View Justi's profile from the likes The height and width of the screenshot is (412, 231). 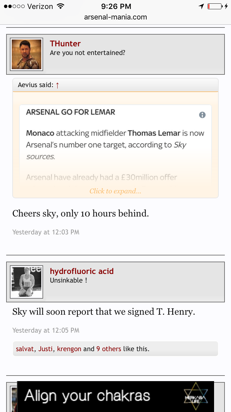tap(46, 349)
